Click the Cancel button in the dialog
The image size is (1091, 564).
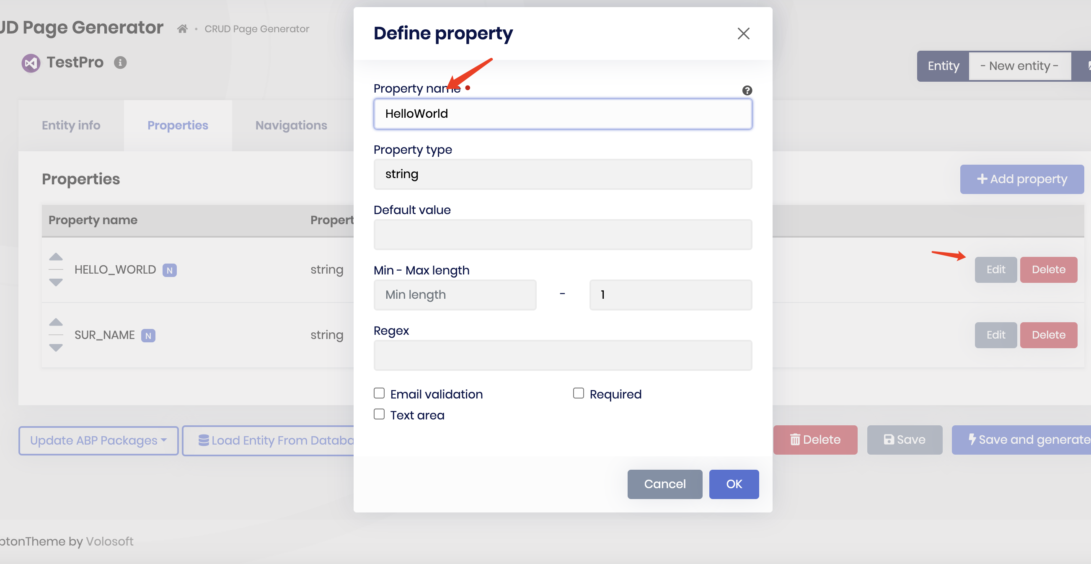point(664,484)
